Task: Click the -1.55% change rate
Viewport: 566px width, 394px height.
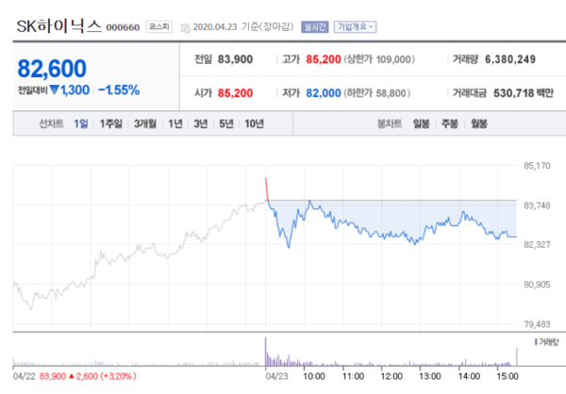Action: tap(119, 90)
